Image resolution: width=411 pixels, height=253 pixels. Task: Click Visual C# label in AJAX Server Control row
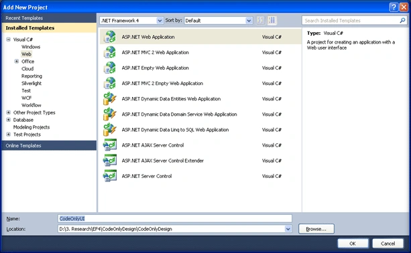tap(272, 145)
